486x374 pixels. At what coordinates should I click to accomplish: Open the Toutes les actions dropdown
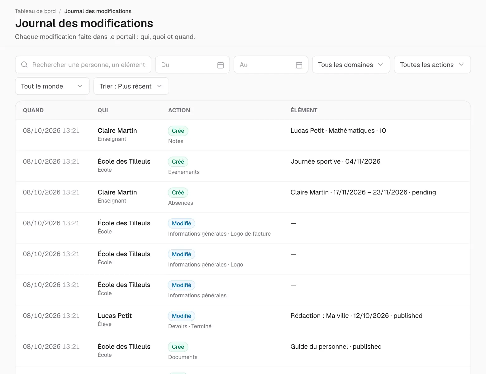pyautogui.click(x=432, y=65)
